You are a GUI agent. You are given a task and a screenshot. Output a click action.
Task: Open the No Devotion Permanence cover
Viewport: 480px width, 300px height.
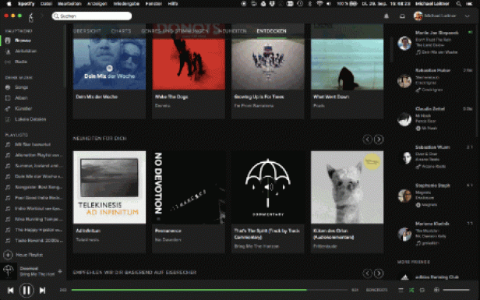189,187
